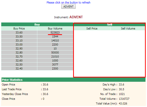Select buy price 32.90 cell
Viewport: 147px width, 107px height.
click(19, 48)
